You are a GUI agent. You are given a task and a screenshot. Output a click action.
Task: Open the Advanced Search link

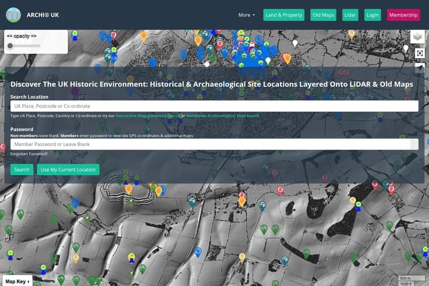164,116
